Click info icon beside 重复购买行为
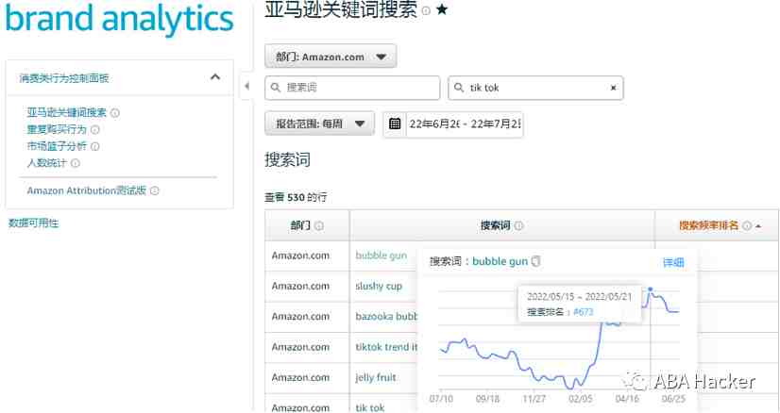The image size is (780, 413). 95,130
